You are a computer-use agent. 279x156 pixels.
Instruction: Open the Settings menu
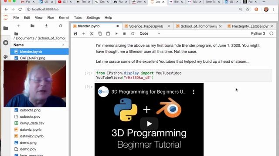click(93, 18)
